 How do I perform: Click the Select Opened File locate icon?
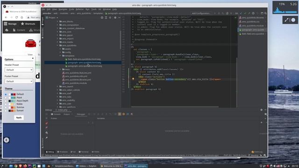[102, 18]
